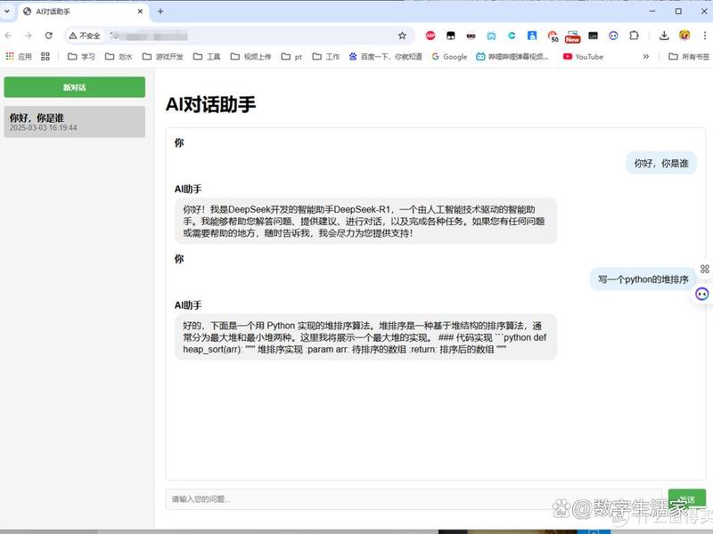Open the 划水 bookmark folder
Viewport: 713px width, 534px height.
(x=119, y=56)
